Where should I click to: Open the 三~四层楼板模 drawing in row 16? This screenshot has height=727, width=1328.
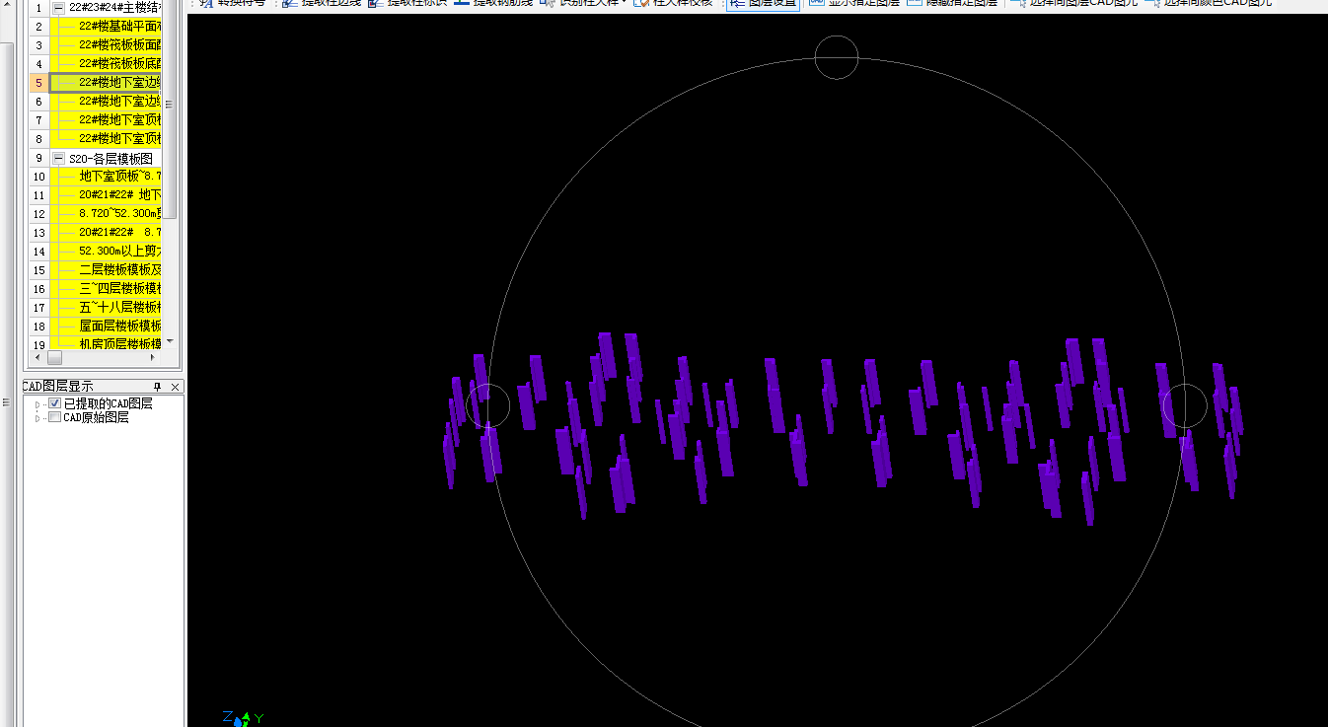[106, 288]
